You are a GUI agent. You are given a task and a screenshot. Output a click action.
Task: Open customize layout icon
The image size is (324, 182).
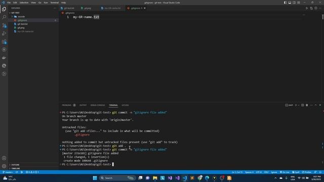(x=299, y=3)
